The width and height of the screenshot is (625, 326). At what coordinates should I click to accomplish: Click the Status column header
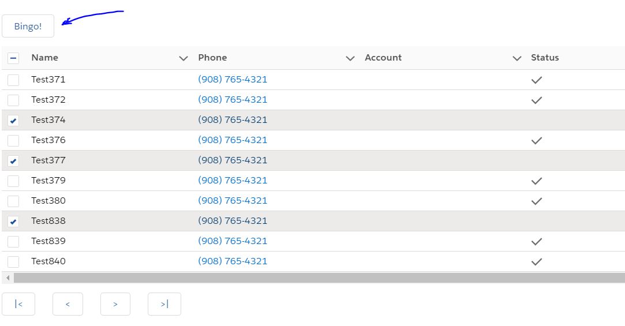coord(545,58)
